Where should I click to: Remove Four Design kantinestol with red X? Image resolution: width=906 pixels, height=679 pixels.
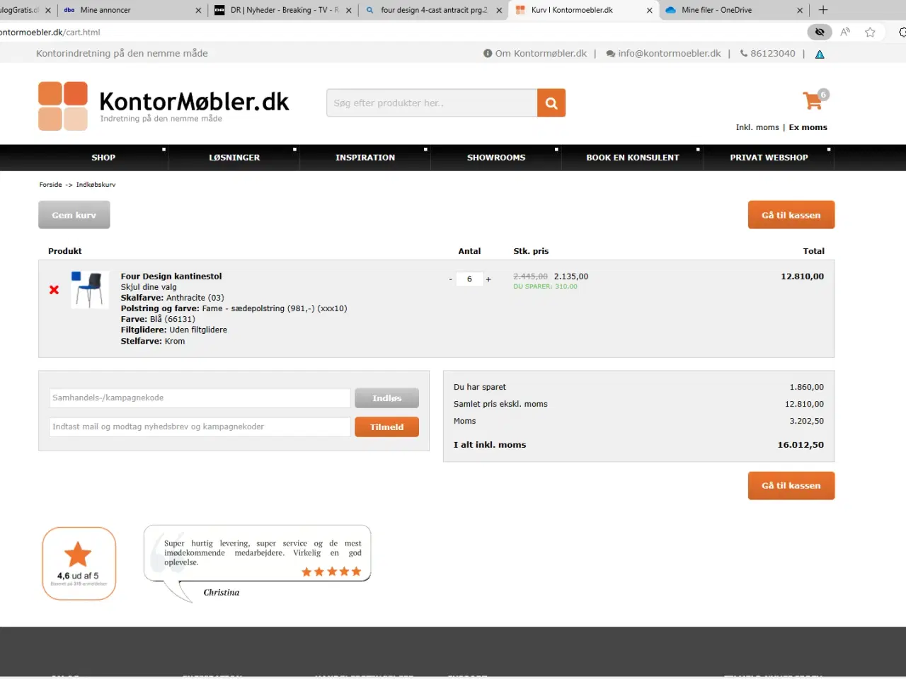(54, 290)
